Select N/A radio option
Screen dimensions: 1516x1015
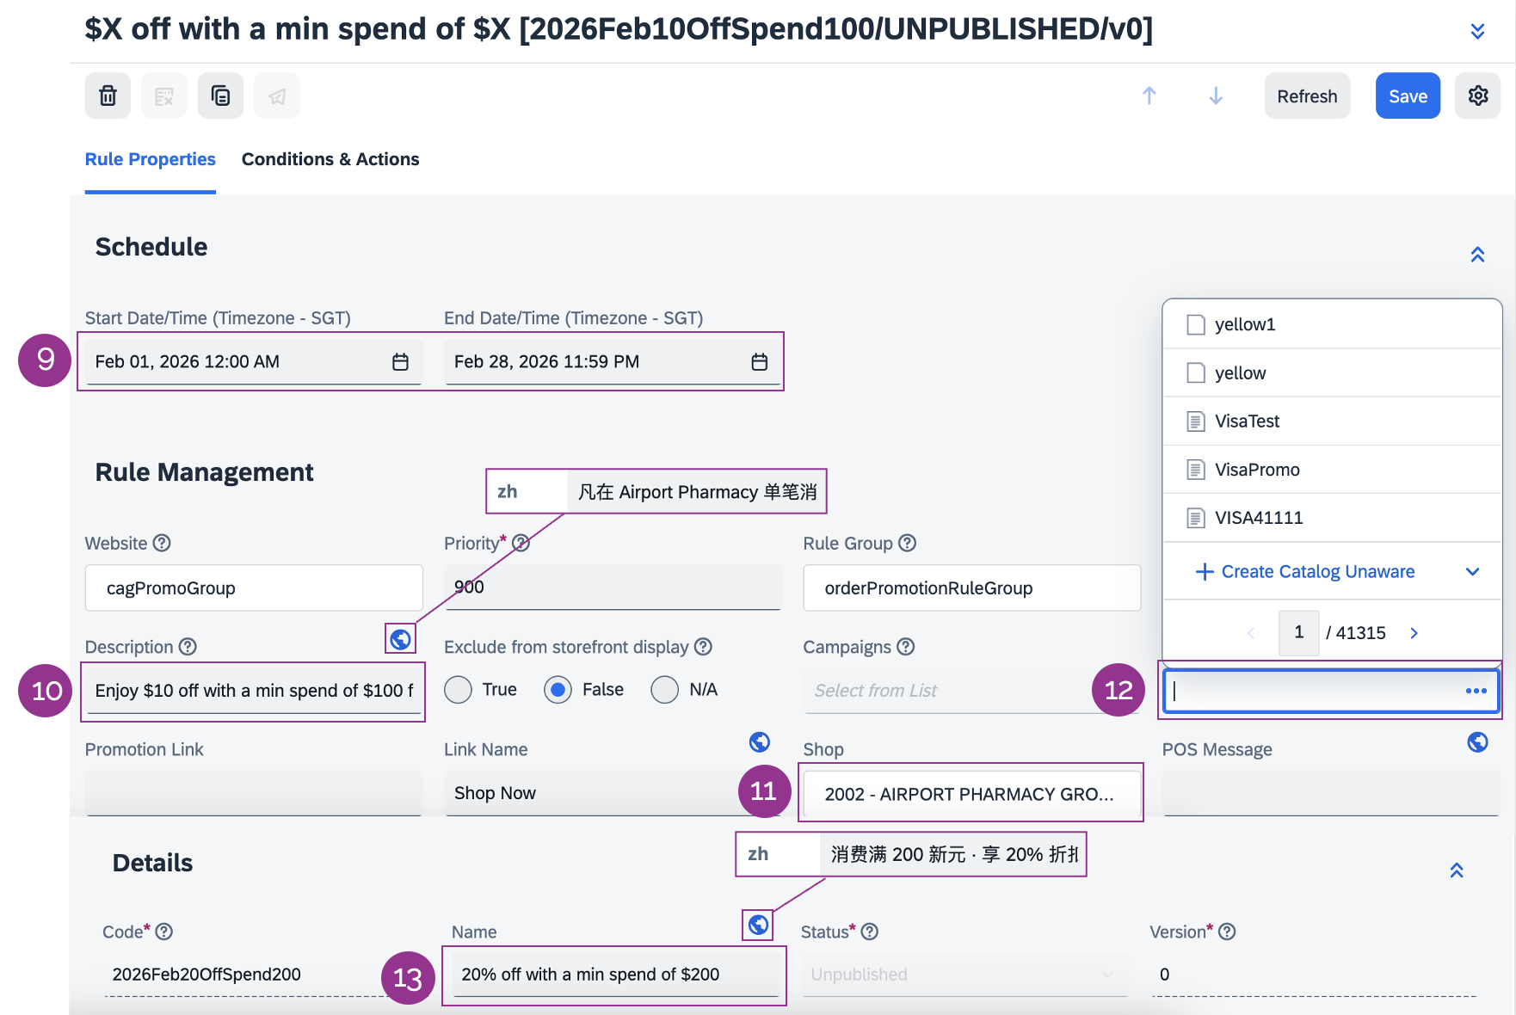coord(664,690)
